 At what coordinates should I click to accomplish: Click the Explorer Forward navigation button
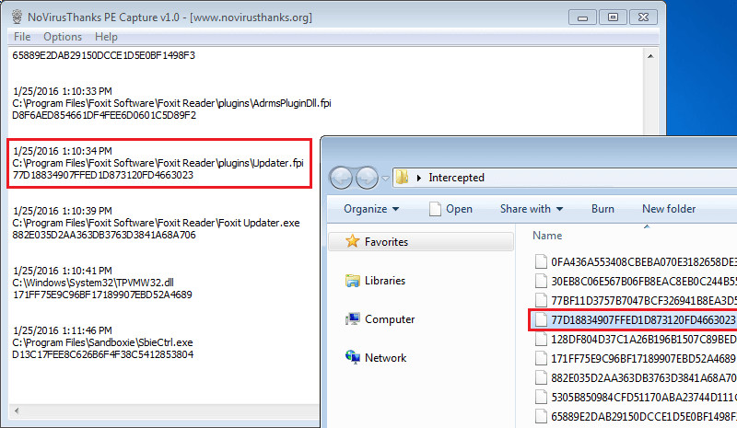click(x=367, y=178)
